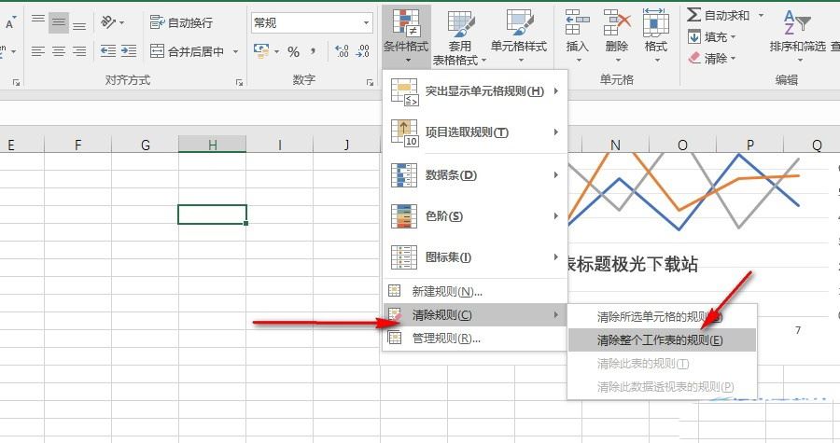Click the center horizontal align icon
The image size is (840, 443).
pyautogui.click(x=59, y=51)
